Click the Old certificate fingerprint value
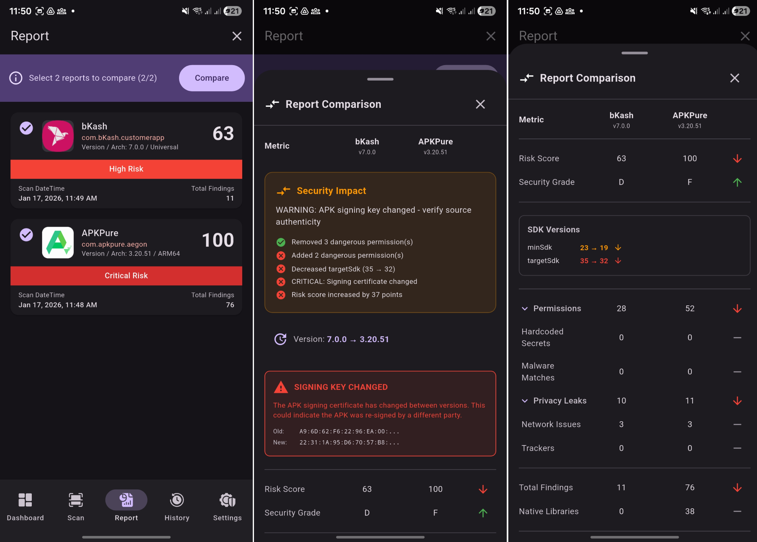The image size is (757, 542). [x=349, y=431]
